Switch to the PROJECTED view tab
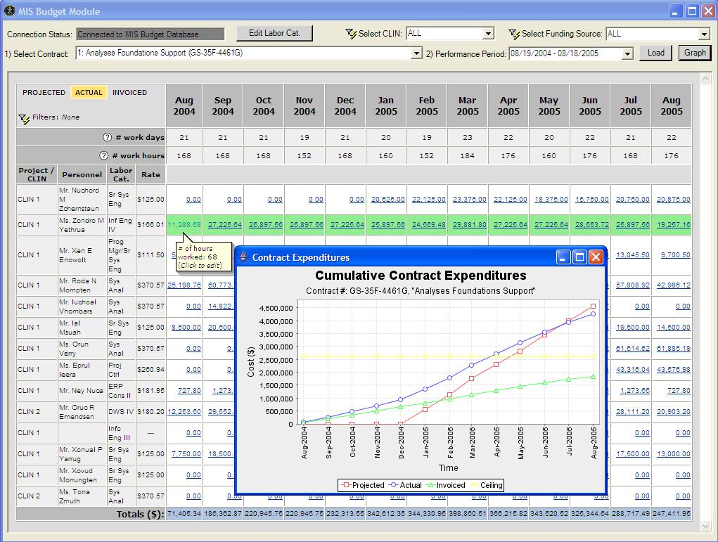This screenshot has width=718, height=542. point(44,93)
